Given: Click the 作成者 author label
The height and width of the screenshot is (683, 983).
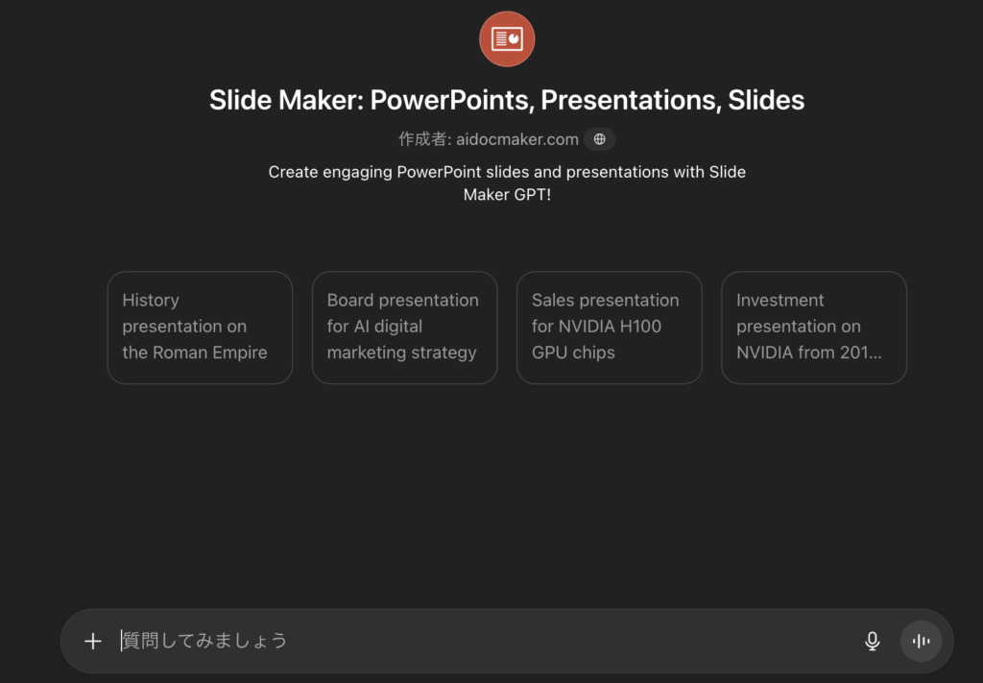Looking at the screenshot, I should coord(424,139).
